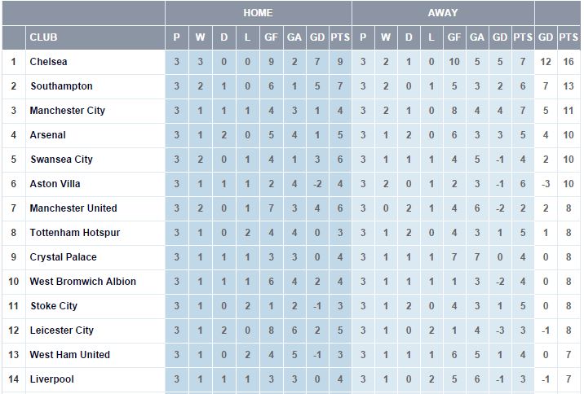Viewport: 584px width, 394px height.
Task: Open Swansea City club entry
Action: coord(61,160)
